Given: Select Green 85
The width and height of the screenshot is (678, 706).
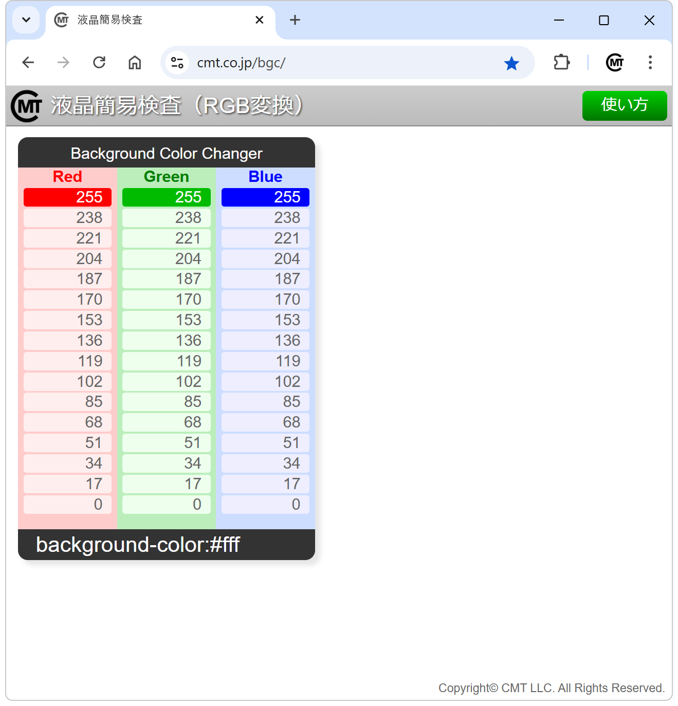Looking at the screenshot, I should click(167, 402).
